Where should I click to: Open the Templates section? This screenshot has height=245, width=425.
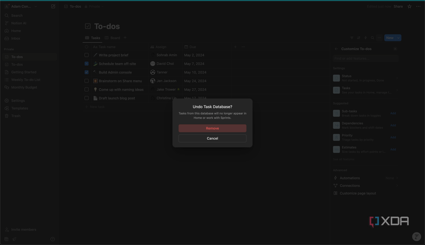(x=19, y=108)
